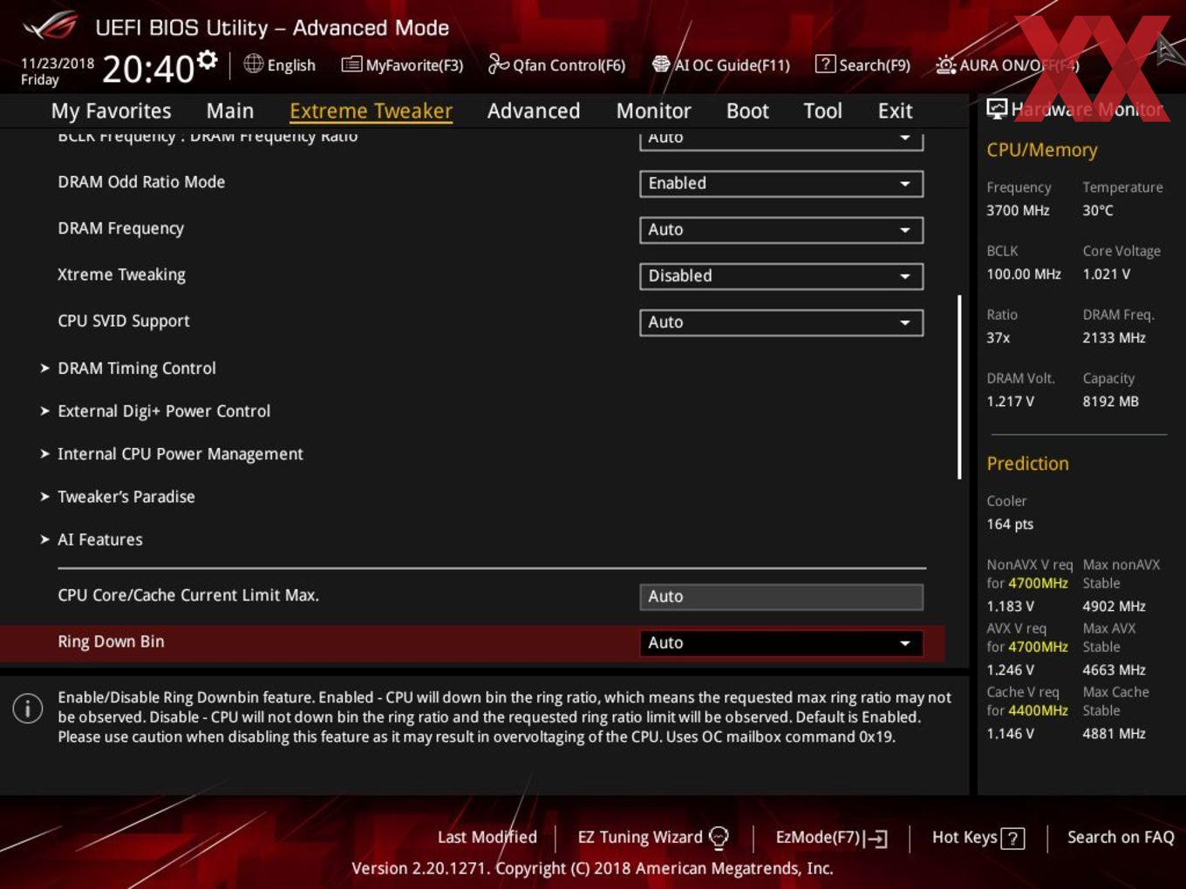Click the Search question mark icon
Image resolution: width=1186 pixels, height=889 pixels.
[x=825, y=64]
